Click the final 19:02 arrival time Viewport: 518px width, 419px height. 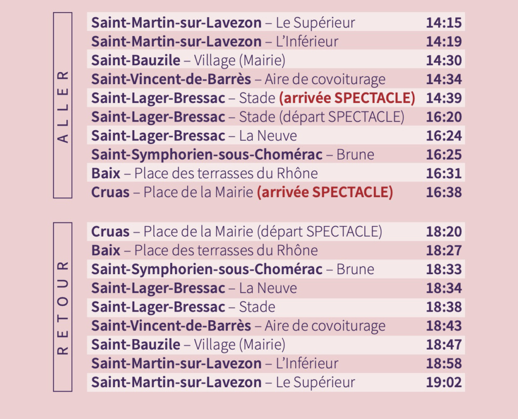444,382
